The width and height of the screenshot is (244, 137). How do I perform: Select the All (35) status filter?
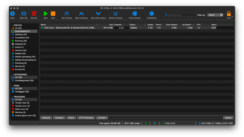click(24, 28)
